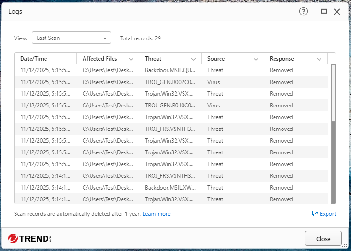Select the TROJ_GEN.R002C0... threat cell
351x251 pixels.
[170, 82]
